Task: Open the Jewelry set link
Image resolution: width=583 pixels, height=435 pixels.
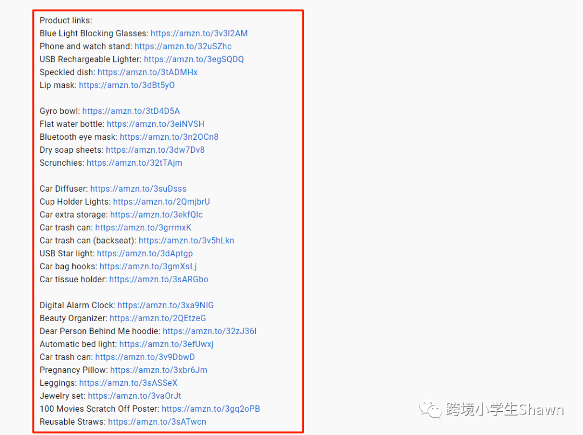Action: coord(134,396)
